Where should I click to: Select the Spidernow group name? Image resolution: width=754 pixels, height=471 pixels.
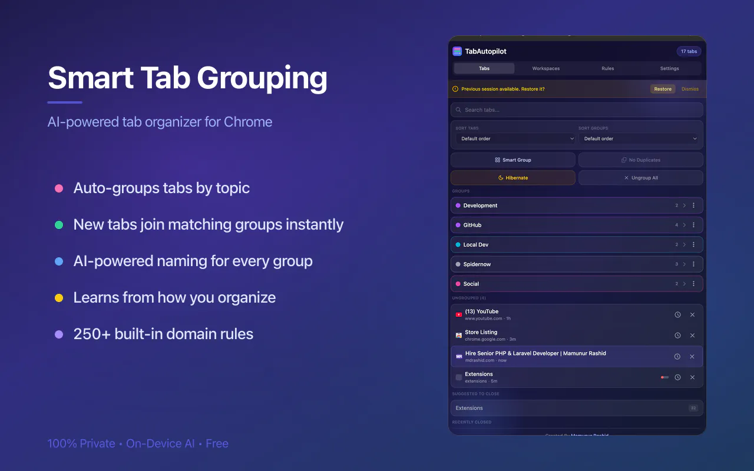[x=477, y=264]
